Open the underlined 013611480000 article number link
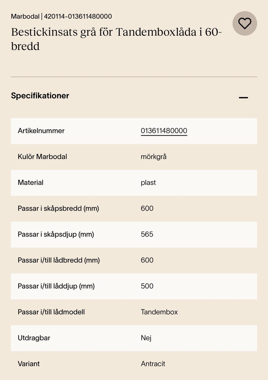This screenshot has height=380, width=268. click(x=164, y=131)
